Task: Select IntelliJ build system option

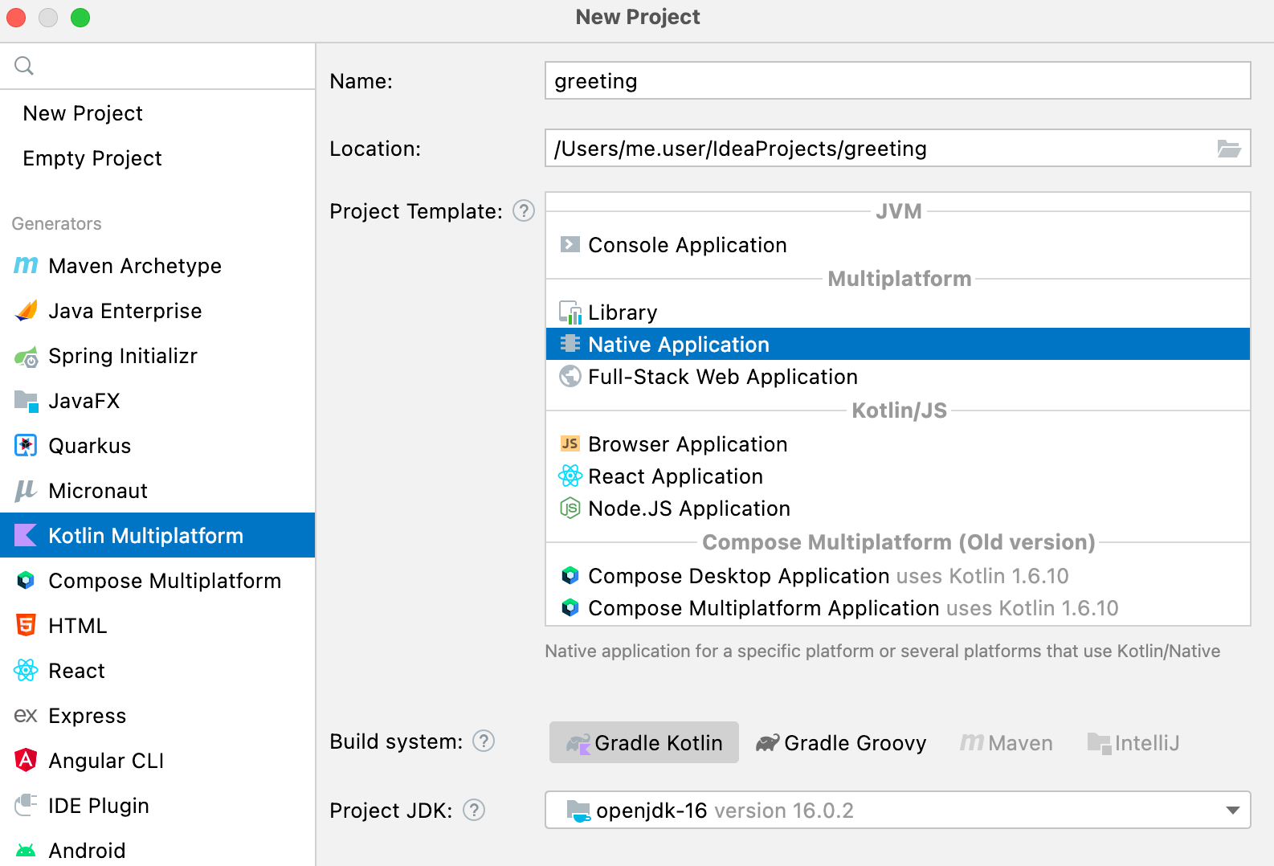Action: [x=1133, y=742]
